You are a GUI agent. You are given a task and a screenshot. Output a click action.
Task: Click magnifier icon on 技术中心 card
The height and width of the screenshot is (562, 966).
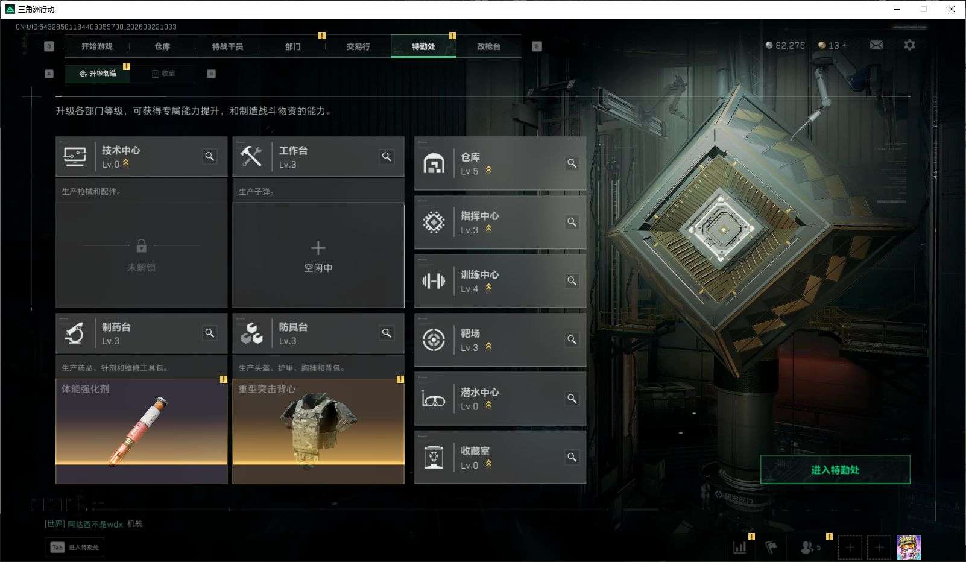coord(210,157)
